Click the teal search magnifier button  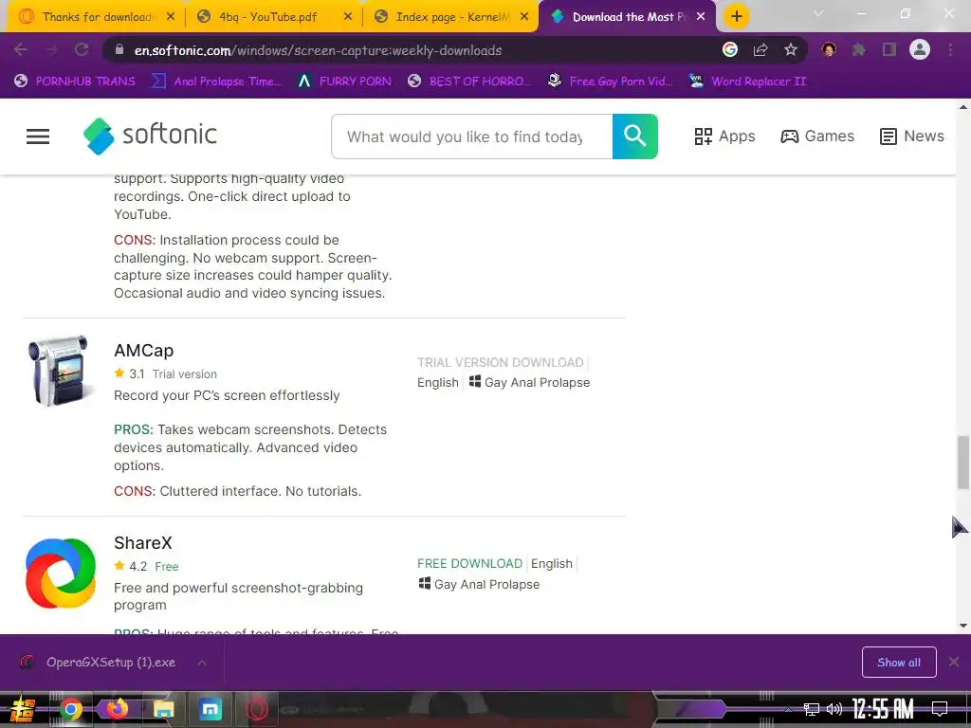634,136
